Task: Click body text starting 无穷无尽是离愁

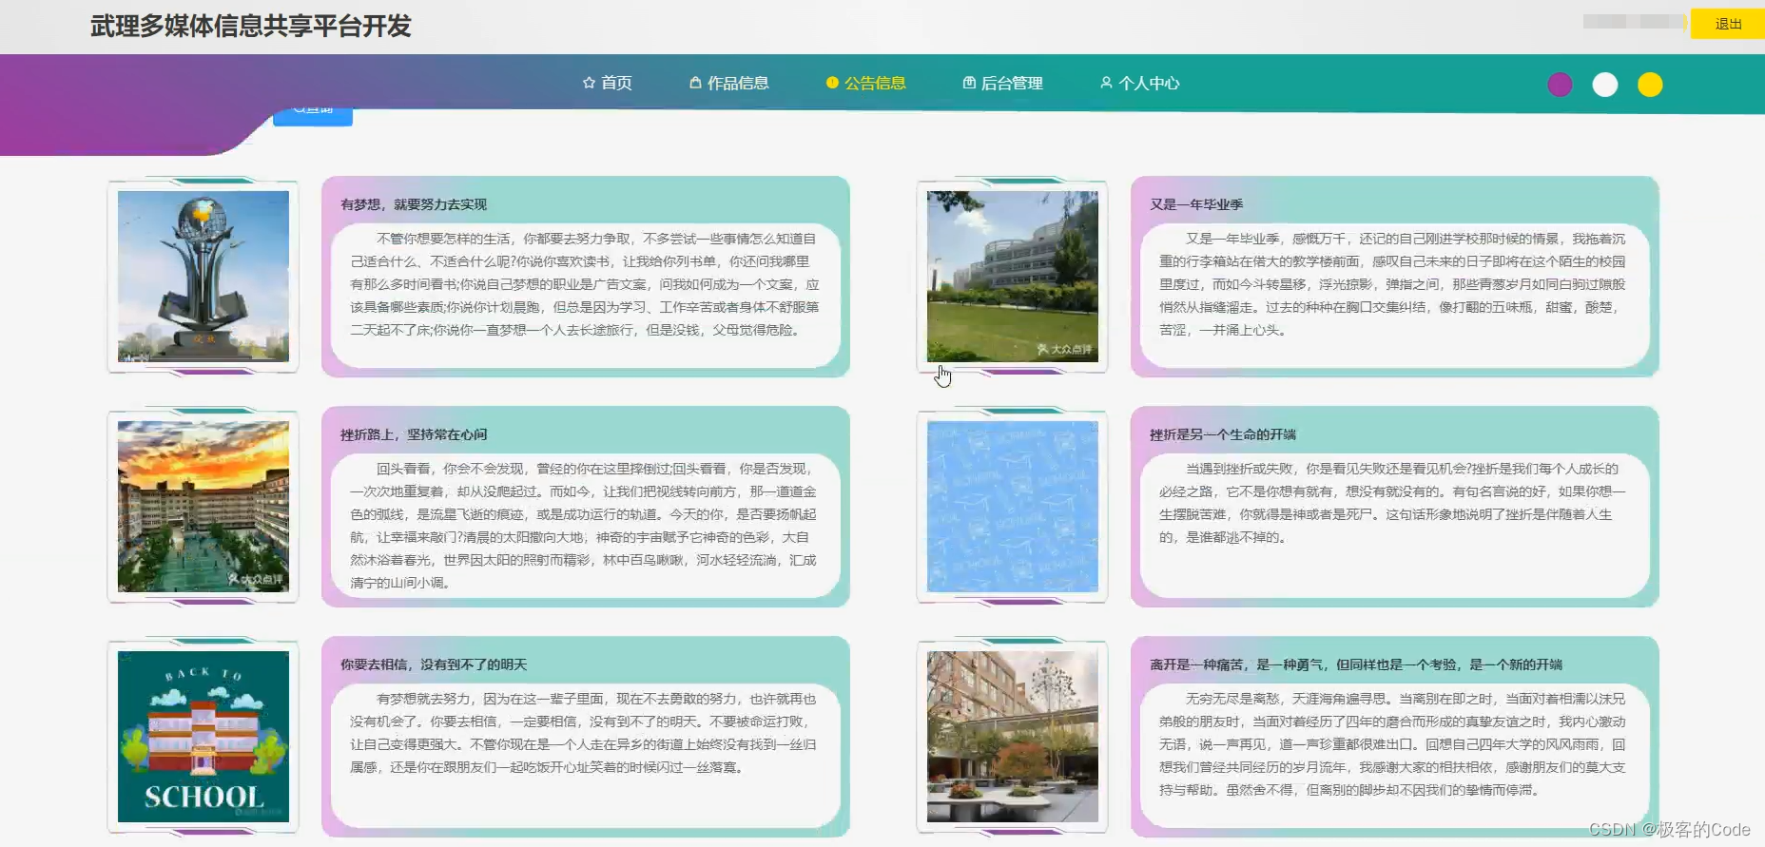Action: pyautogui.click(x=1393, y=744)
